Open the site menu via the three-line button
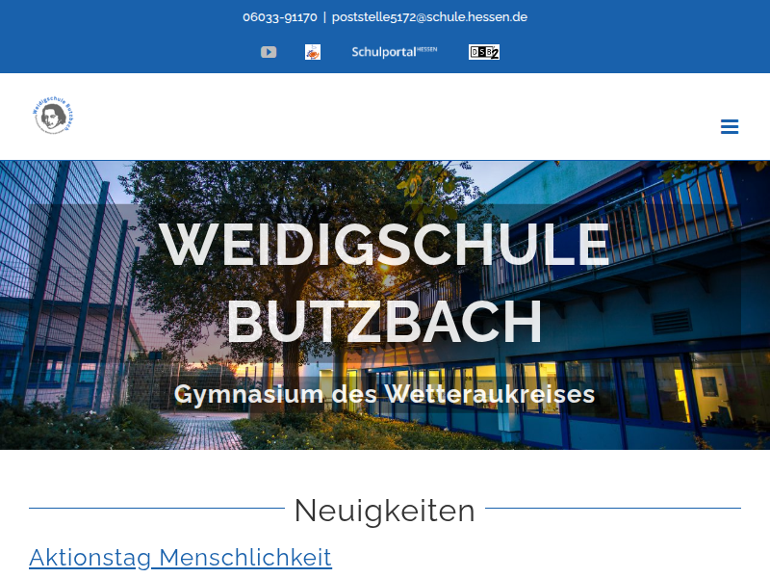Viewport: 770px width, 578px height. [x=730, y=126]
